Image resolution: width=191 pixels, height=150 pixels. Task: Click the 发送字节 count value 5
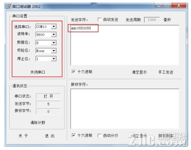[x=48, y=104]
